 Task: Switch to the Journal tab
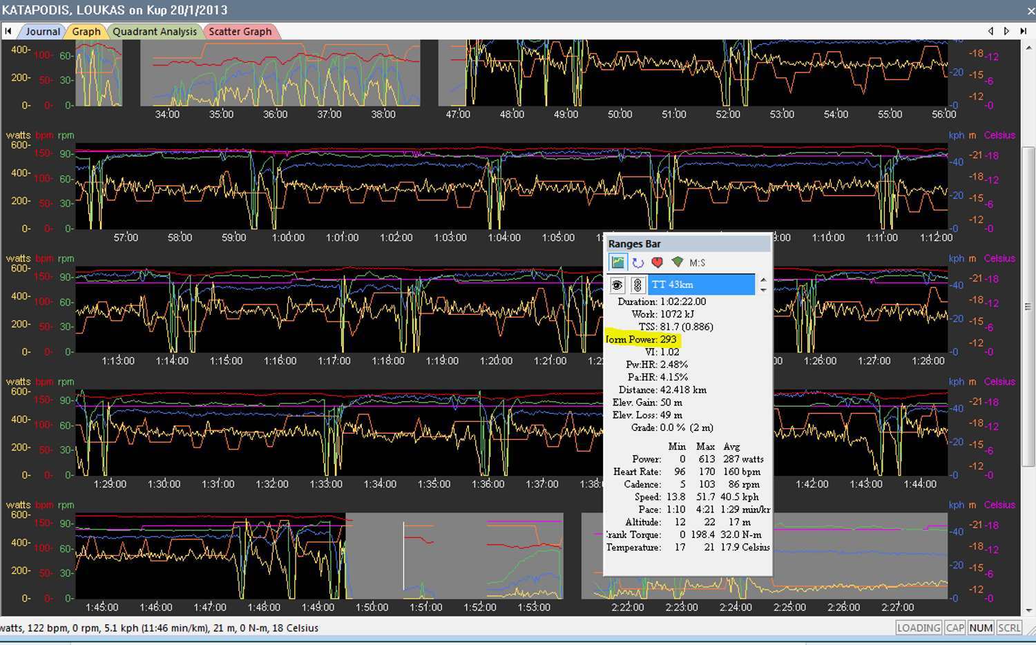click(43, 32)
